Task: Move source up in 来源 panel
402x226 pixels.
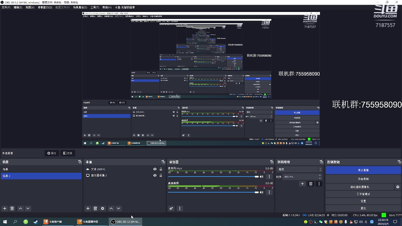Action: point(111,208)
